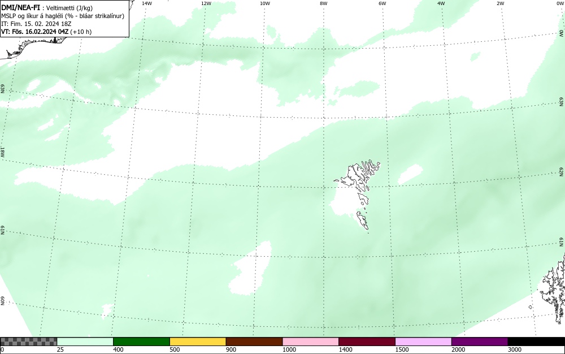
Task: Click the 2W longitude label
Action: (x=500, y=3)
